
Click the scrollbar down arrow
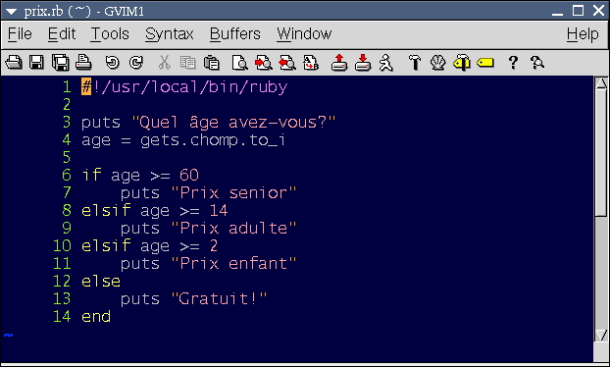601,335
